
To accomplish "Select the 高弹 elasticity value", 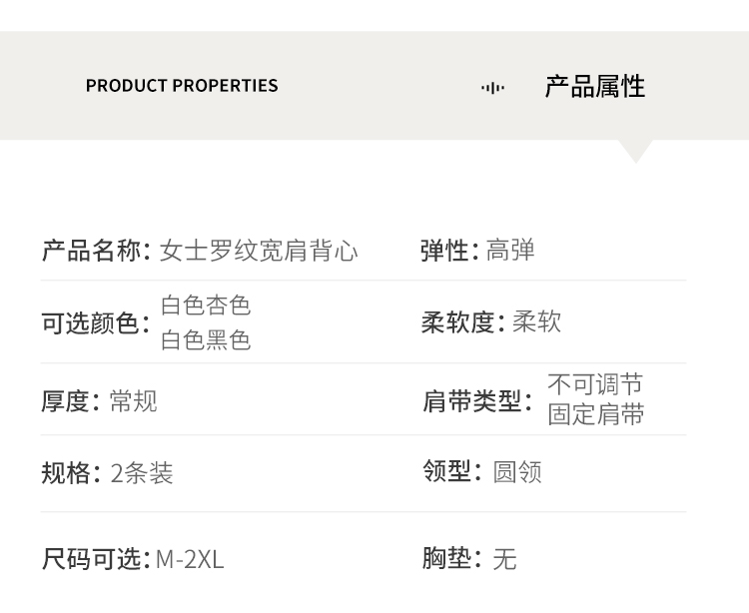I will click(510, 251).
